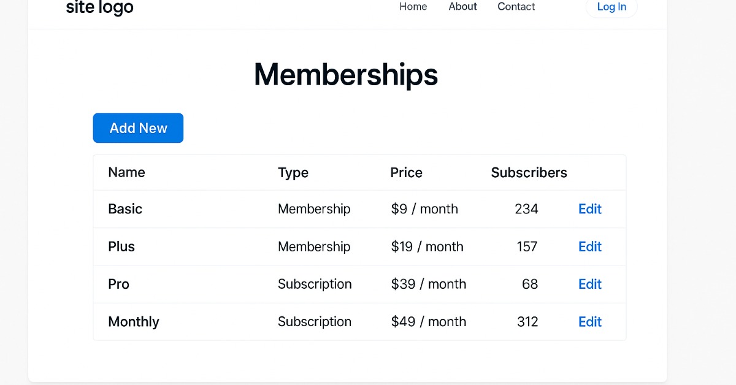The width and height of the screenshot is (736, 385).
Task: Select the Basic row name
Action: tap(125, 209)
